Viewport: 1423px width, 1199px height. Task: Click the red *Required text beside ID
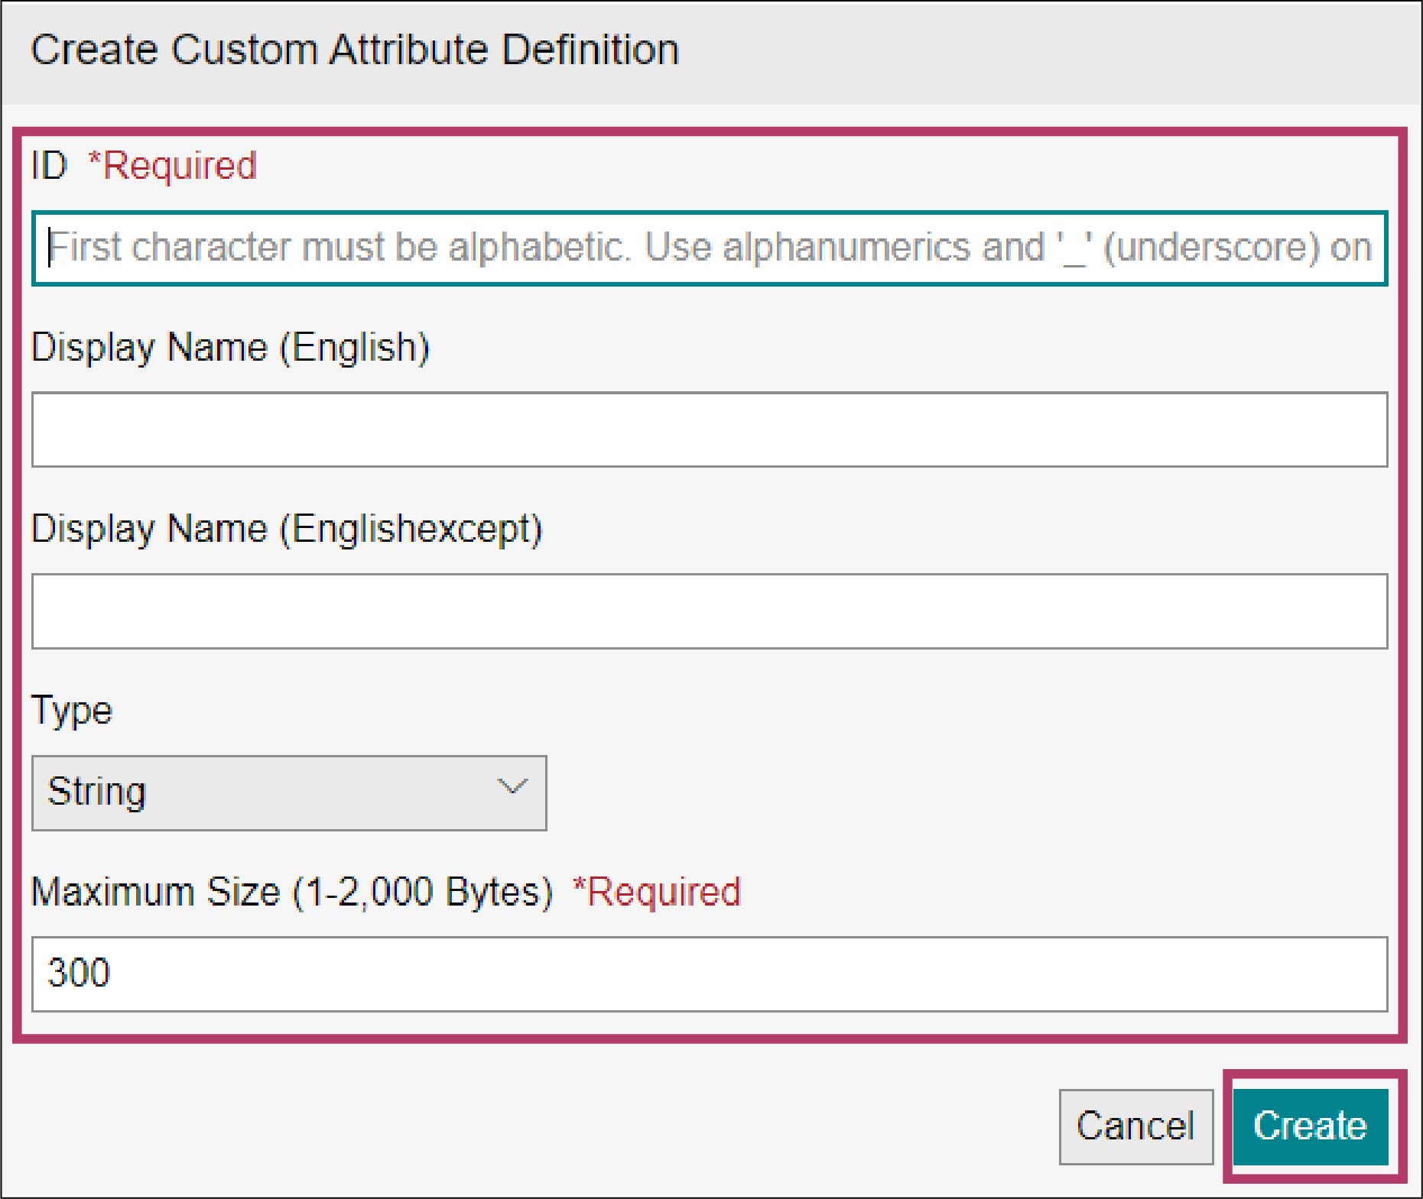click(173, 166)
